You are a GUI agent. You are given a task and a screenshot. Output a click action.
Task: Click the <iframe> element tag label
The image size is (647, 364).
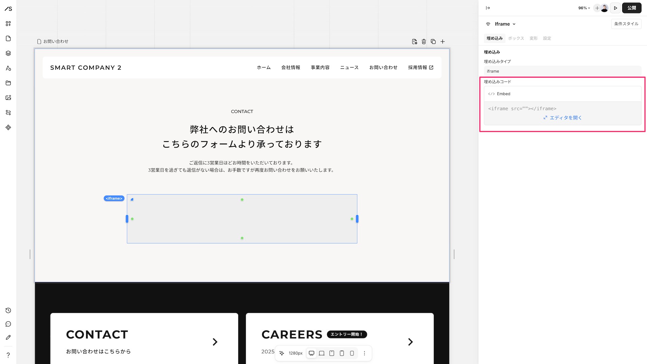click(114, 199)
